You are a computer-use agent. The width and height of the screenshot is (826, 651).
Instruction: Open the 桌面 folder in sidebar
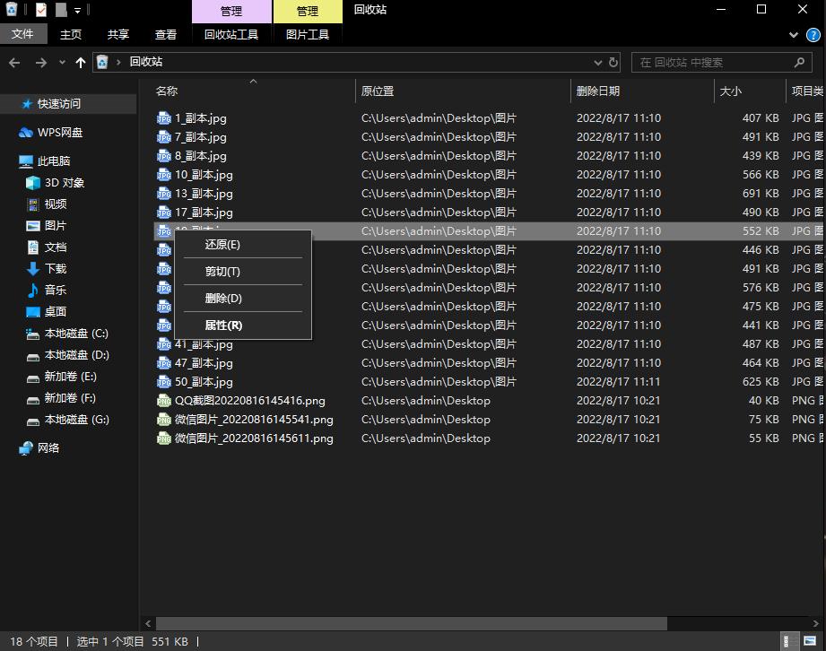point(55,312)
